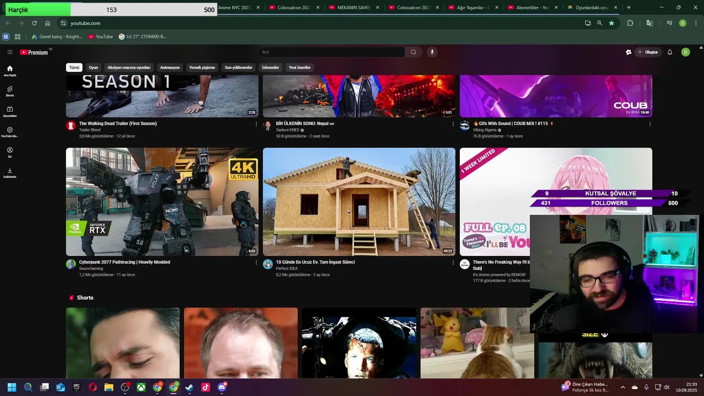Viewport: 704px width, 396px height.
Task: Open Shorts from the left sidebar
Action: click(x=10, y=91)
